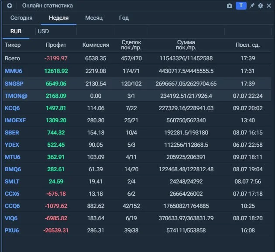The image size is (275, 252).
Task: Toggle the blue T button
Action: [241, 6]
